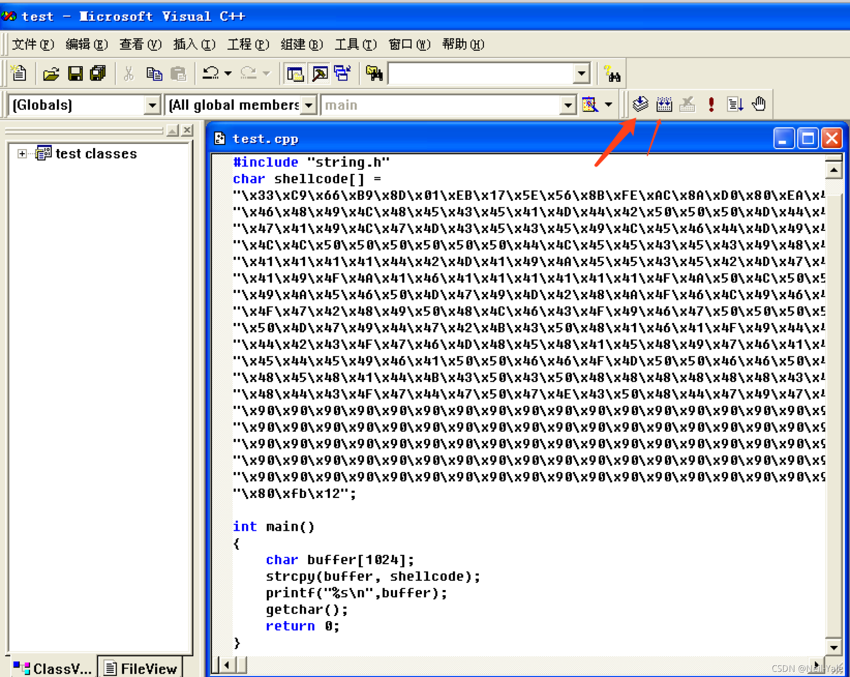The height and width of the screenshot is (677, 850).
Task: Close the workspace pane with its X
Action: (187, 130)
